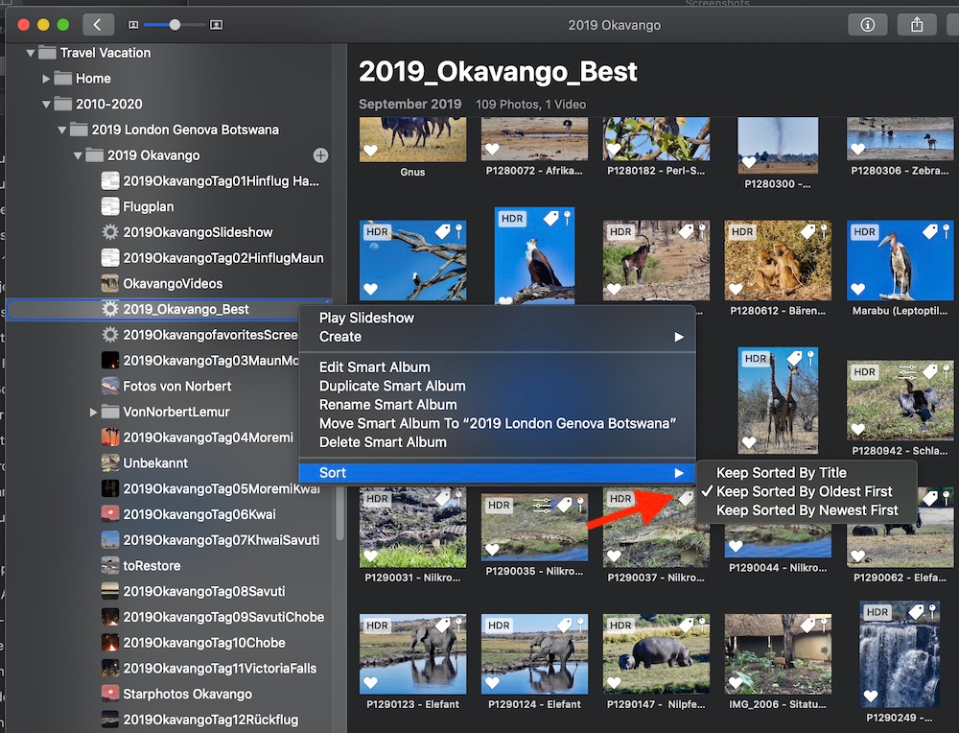The image size is (959, 733).
Task: Click the keyword tag icon on Marabu photo
Action: click(928, 231)
